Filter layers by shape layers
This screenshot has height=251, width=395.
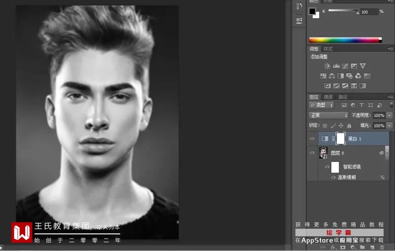click(x=370, y=105)
